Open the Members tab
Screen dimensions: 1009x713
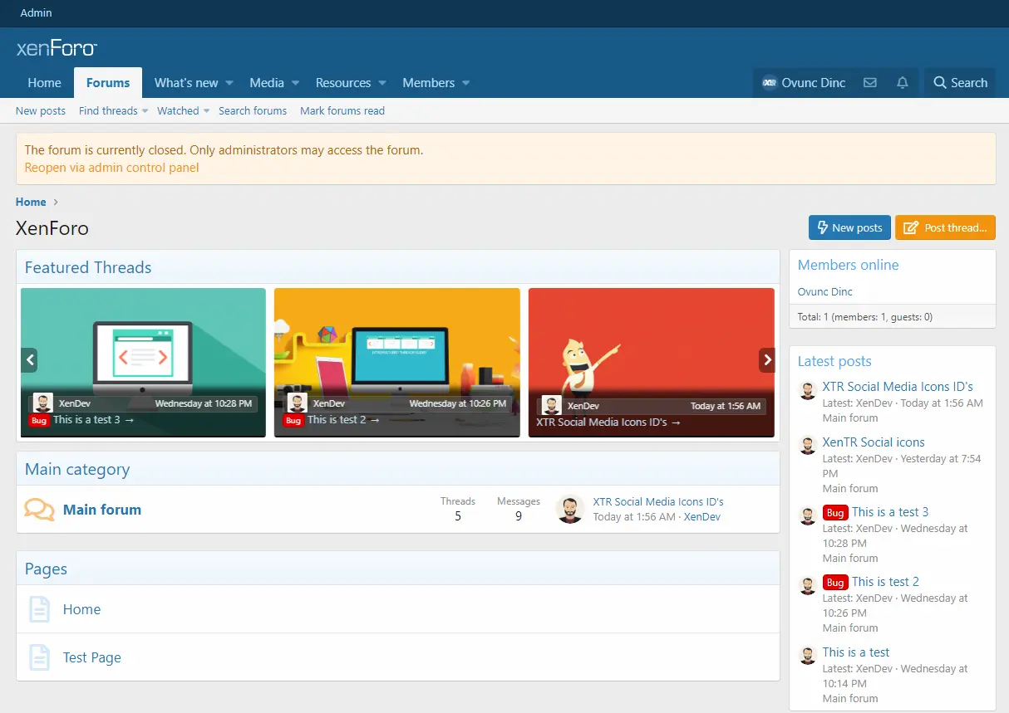click(x=428, y=83)
